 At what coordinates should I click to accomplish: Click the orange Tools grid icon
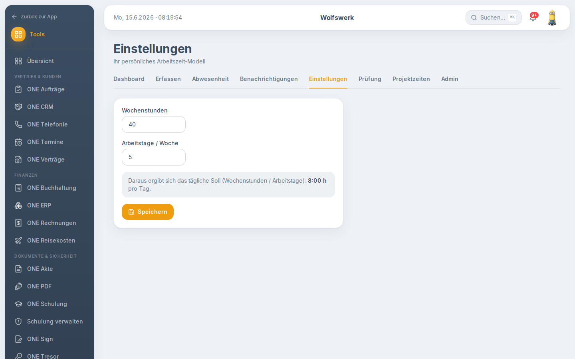(18, 34)
